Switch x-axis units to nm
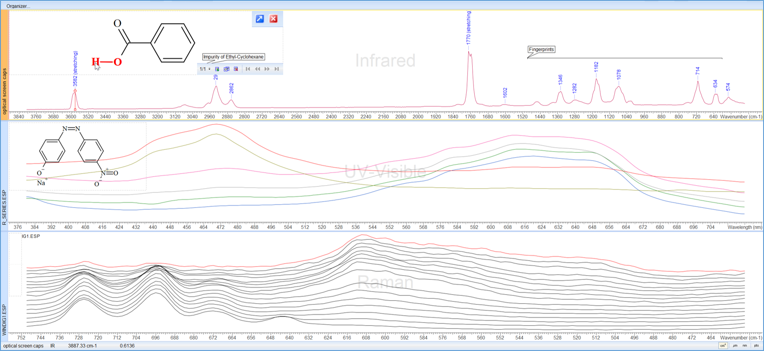This screenshot has width=764, height=351. pyautogui.click(x=745, y=345)
